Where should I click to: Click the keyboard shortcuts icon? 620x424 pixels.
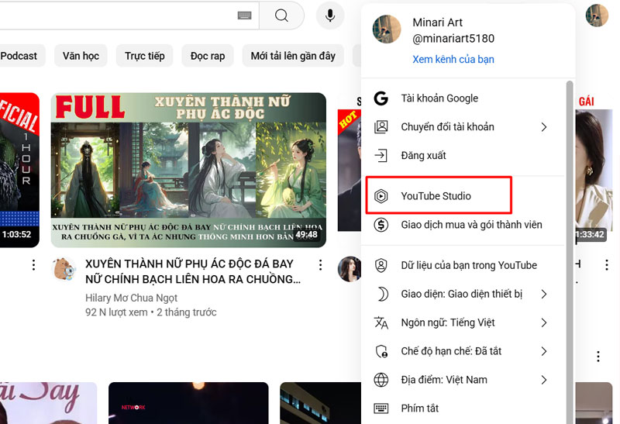[381, 408]
